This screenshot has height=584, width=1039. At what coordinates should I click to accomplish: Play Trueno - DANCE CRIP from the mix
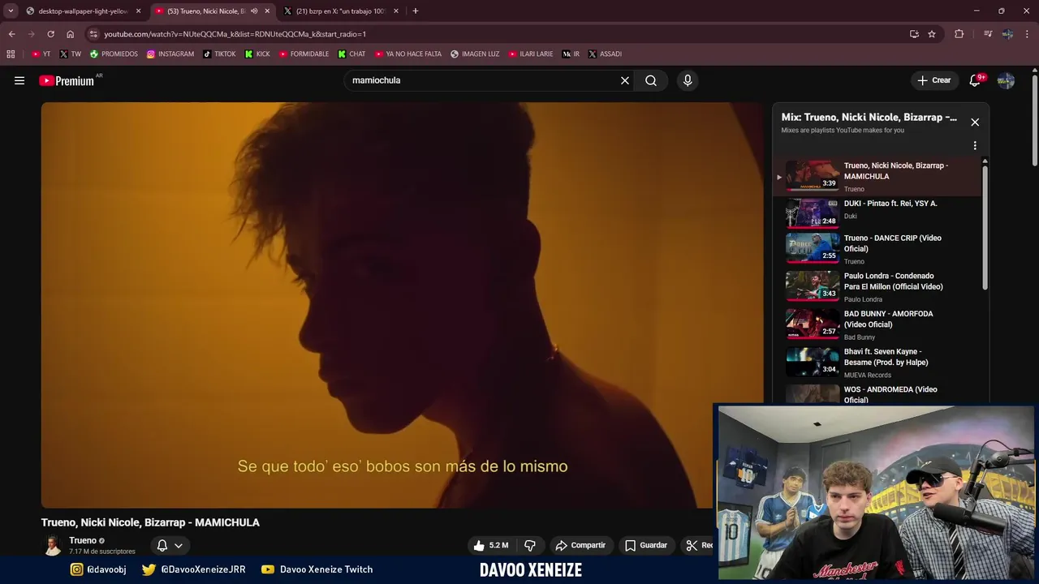[877, 248]
